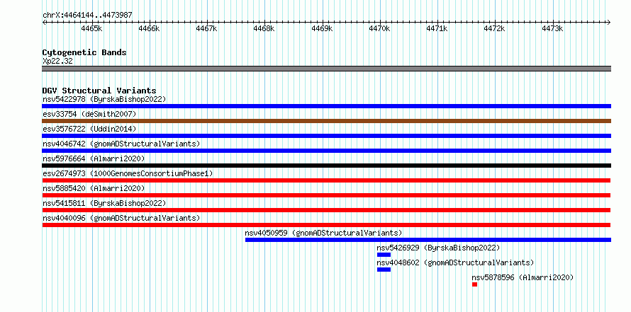Click the nsv4040096 (gnomADStructuralVariants) label
Viewport: 631px width, 312px height.
click(x=121, y=218)
